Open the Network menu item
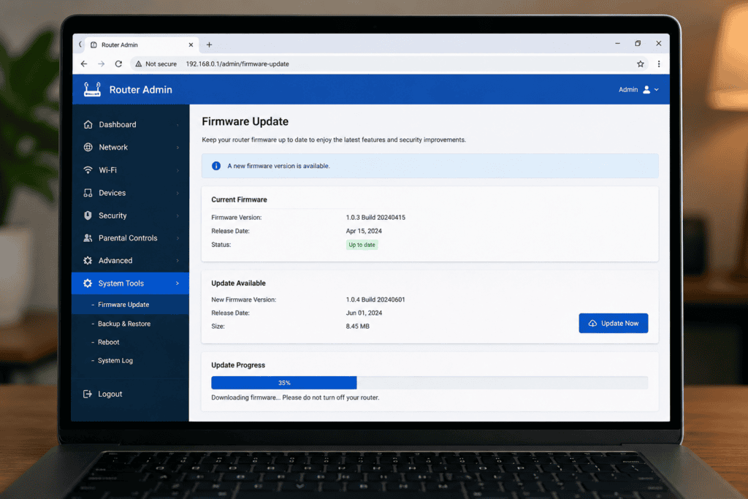The image size is (748, 499). click(x=130, y=147)
